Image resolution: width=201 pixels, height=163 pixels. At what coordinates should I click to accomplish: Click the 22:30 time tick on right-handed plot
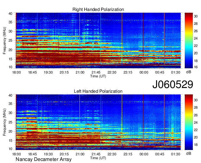(112, 72)
